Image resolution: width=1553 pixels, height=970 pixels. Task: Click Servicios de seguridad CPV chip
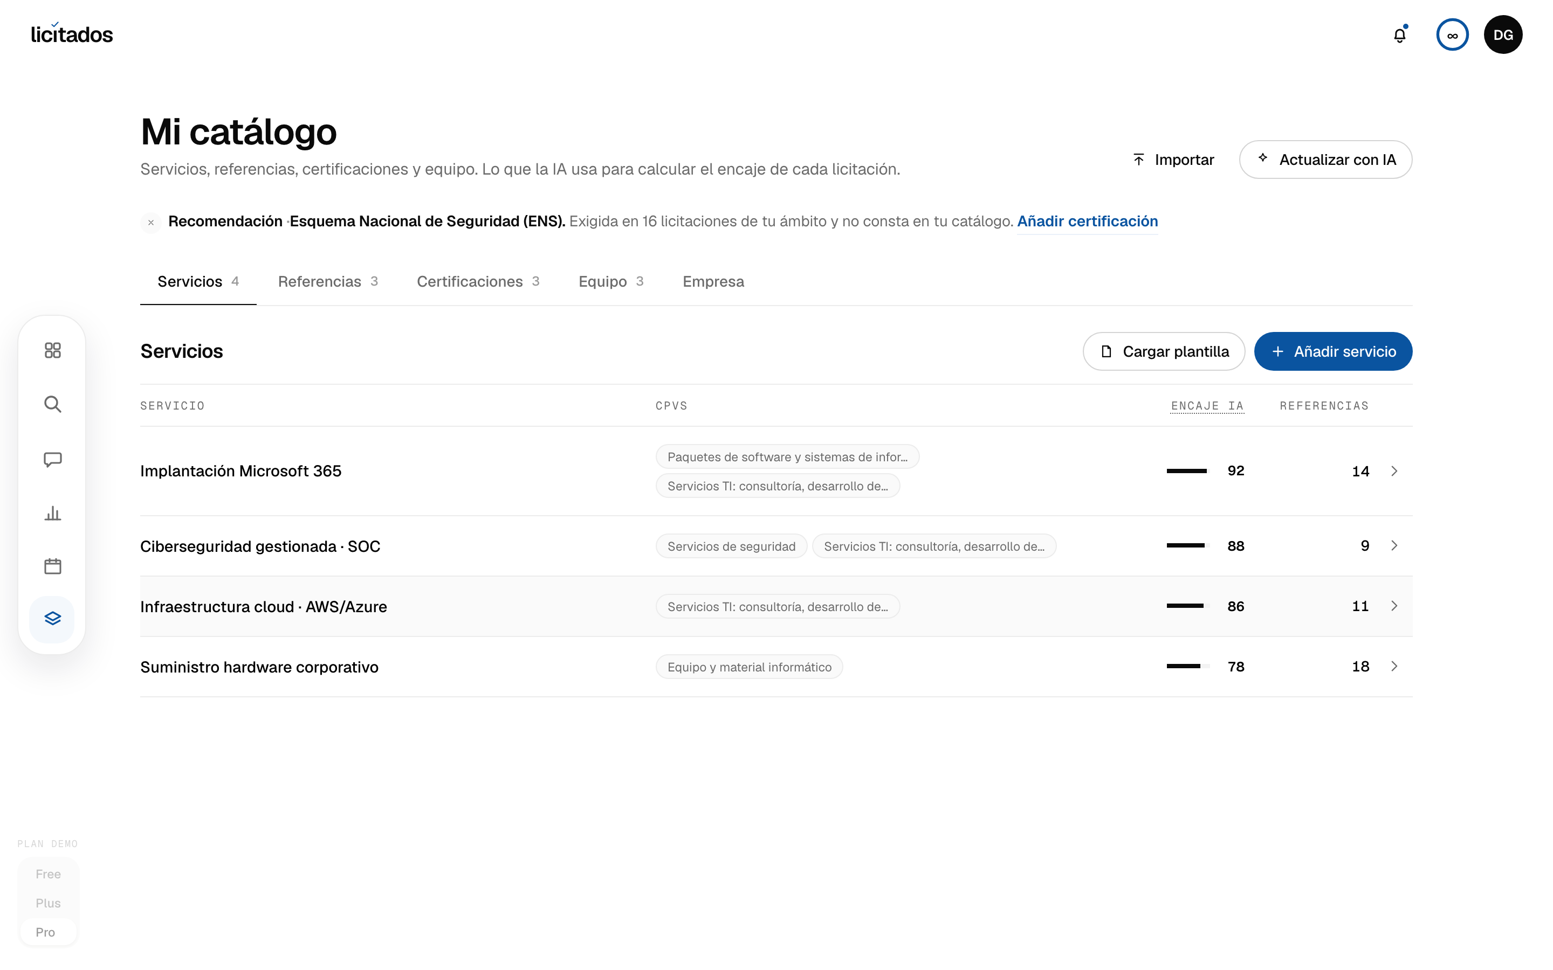click(732, 546)
